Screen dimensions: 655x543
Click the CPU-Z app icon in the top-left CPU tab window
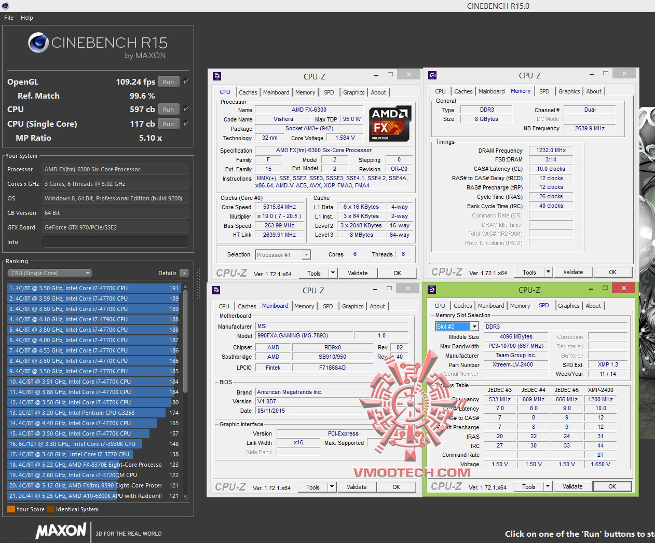tap(217, 76)
